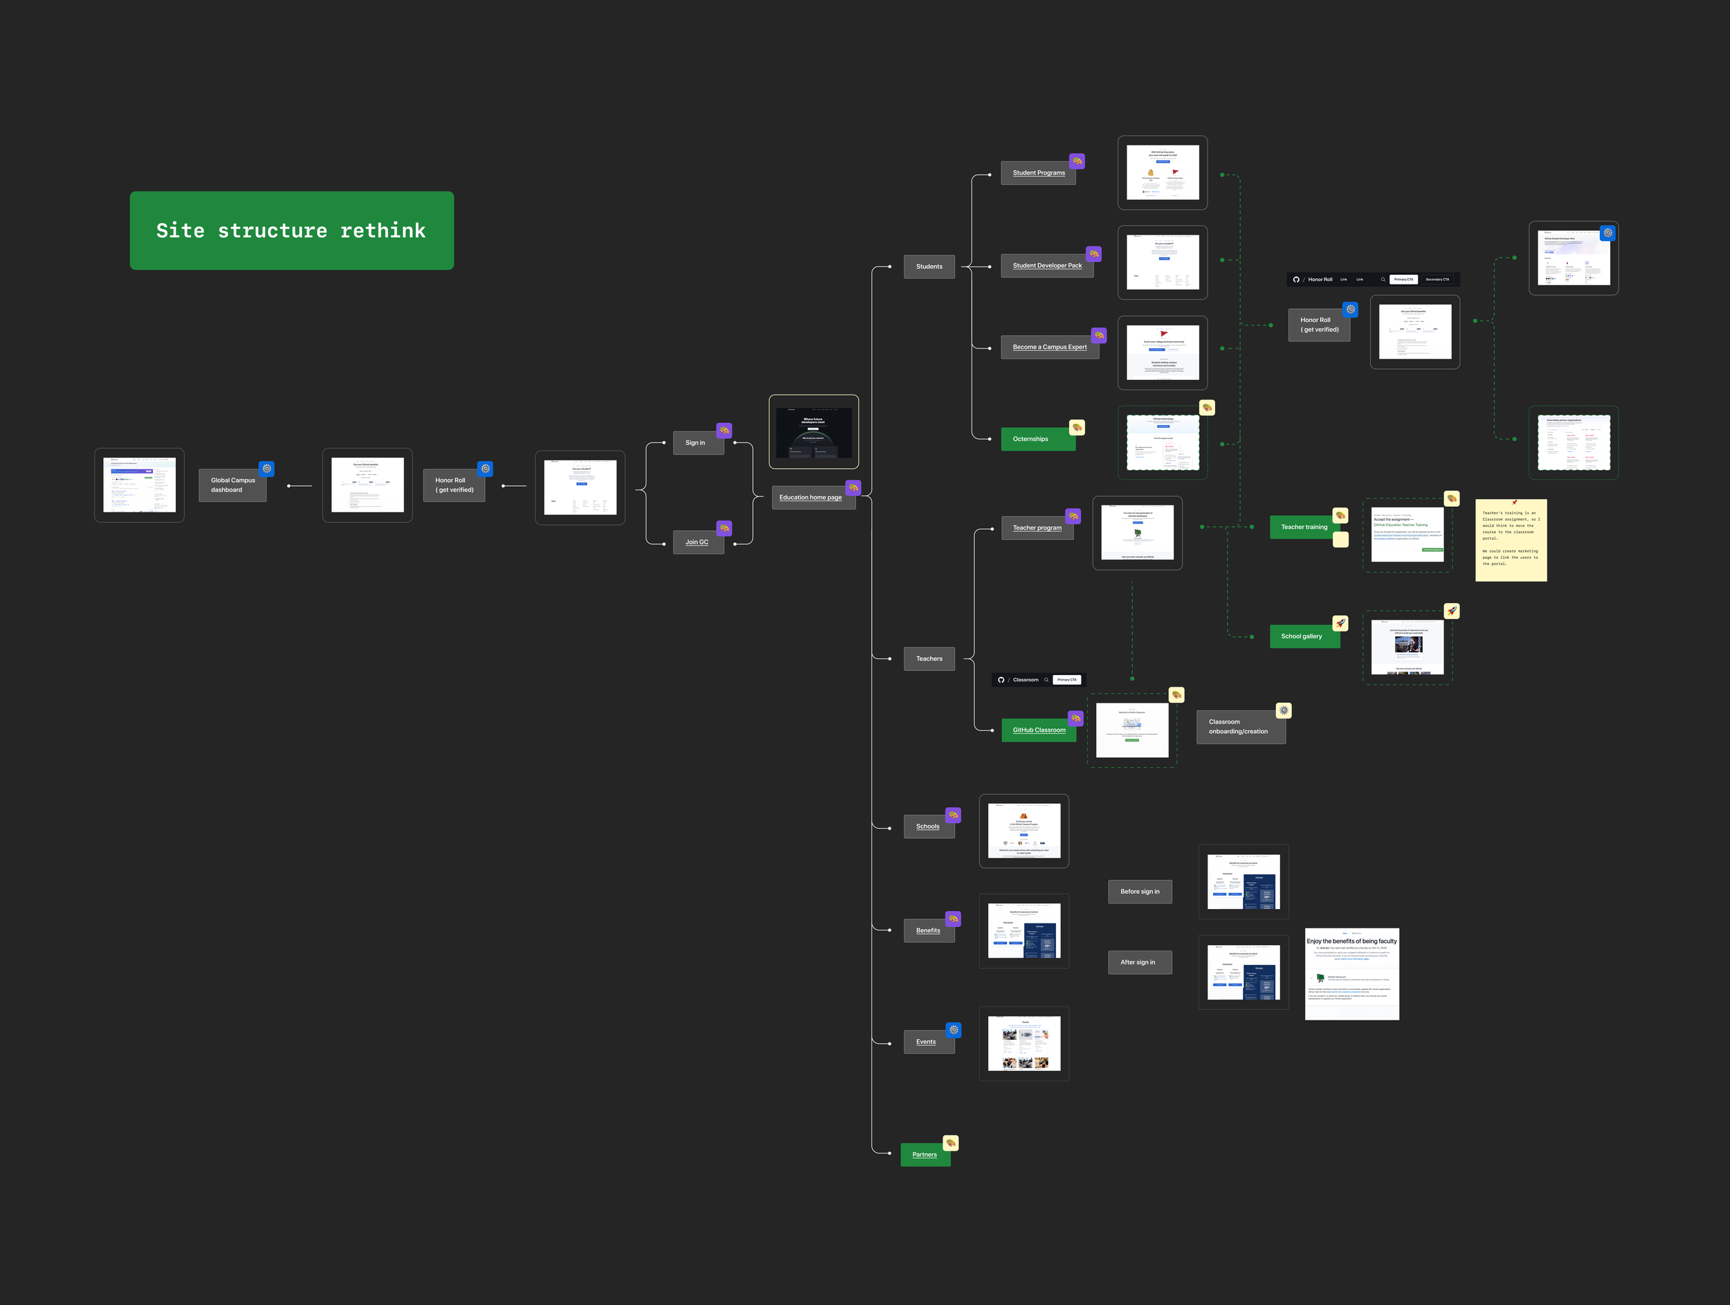Screen dimensions: 1730x1305
Task: Open the Partners link node
Action: (925, 1155)
